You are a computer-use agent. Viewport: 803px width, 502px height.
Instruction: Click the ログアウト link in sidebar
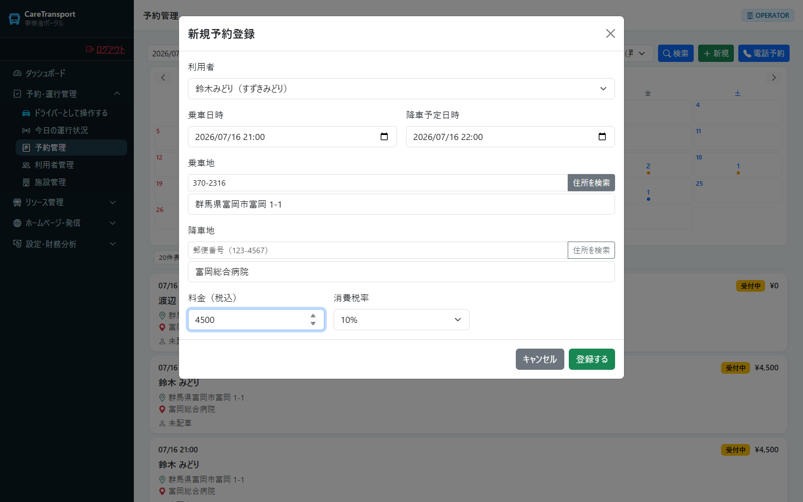coord(105,49)
